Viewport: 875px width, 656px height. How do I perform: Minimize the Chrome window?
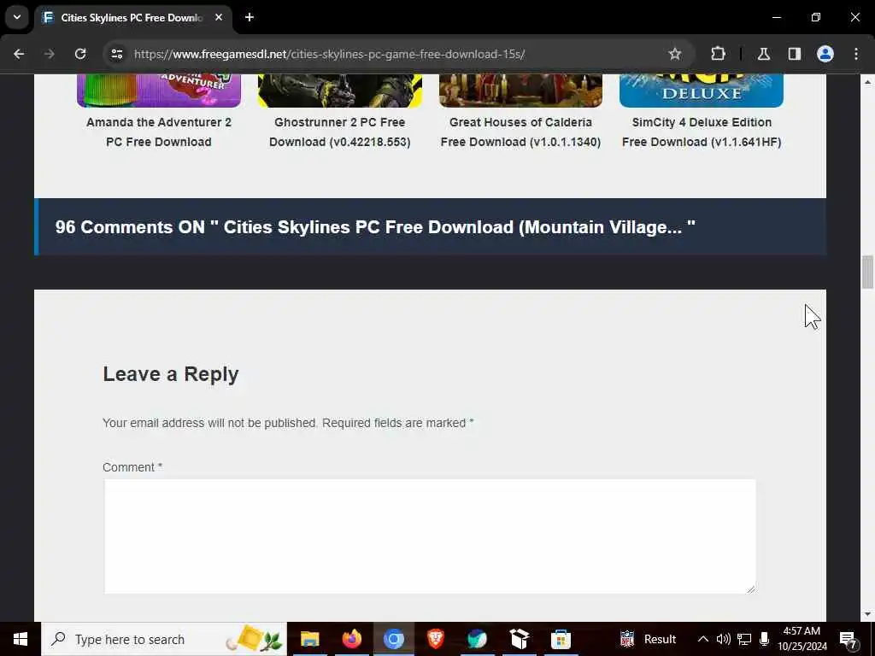pyautogui.click(x=776, y=17)
